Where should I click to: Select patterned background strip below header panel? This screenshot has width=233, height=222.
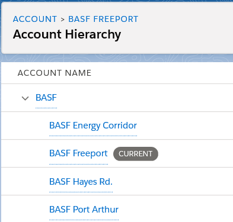117,58
